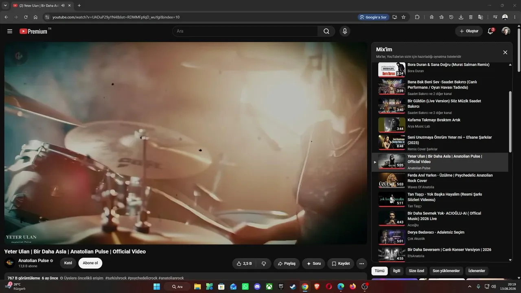Close the Mix'im playlist panel

coord(505,52)
